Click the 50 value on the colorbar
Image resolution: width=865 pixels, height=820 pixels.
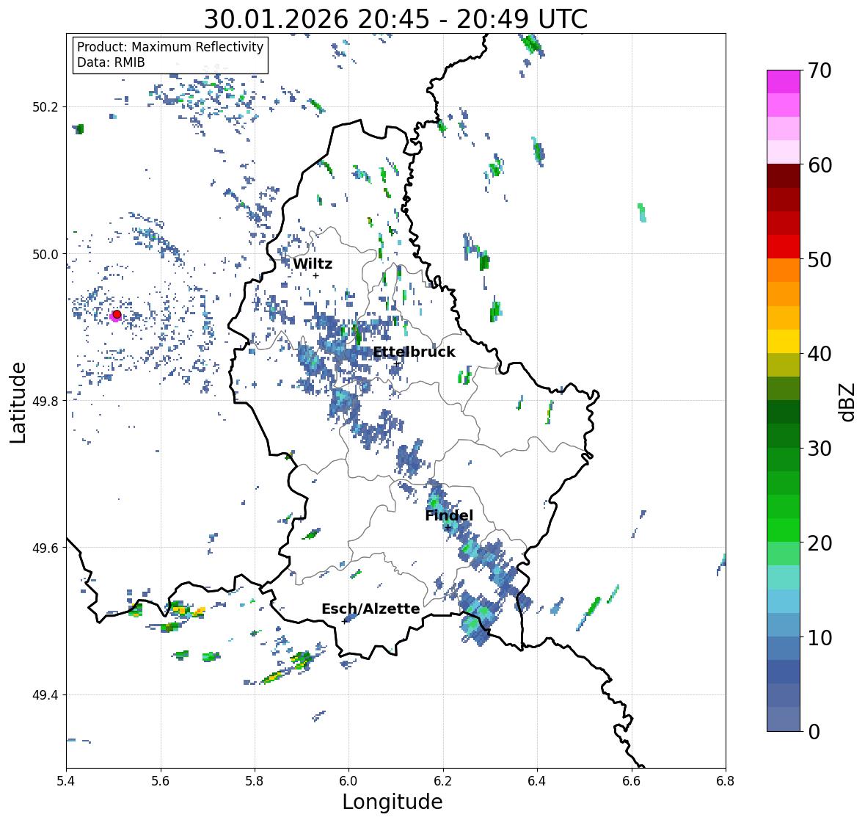820,259
